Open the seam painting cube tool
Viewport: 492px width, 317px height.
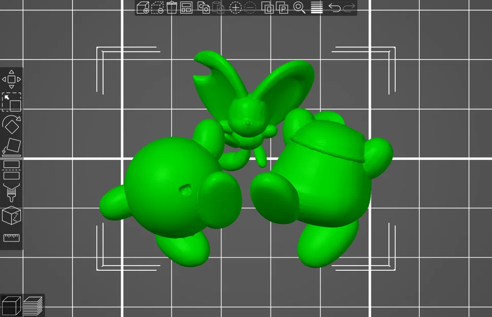point(12,215)
